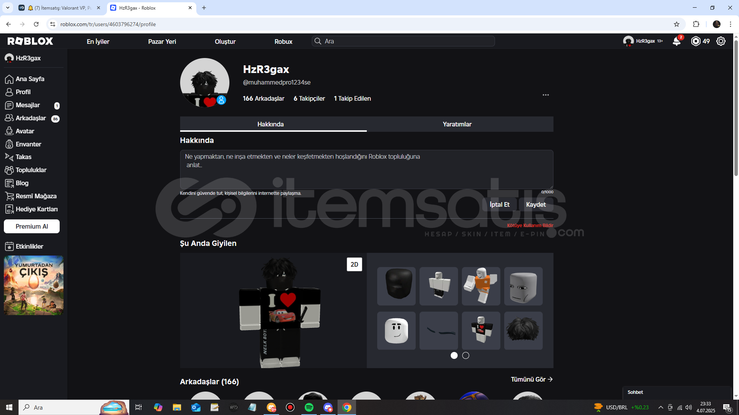Viewport: 739px width, 415px height.
Task: Open Tümünü Gör friends link
Action: 532,379
